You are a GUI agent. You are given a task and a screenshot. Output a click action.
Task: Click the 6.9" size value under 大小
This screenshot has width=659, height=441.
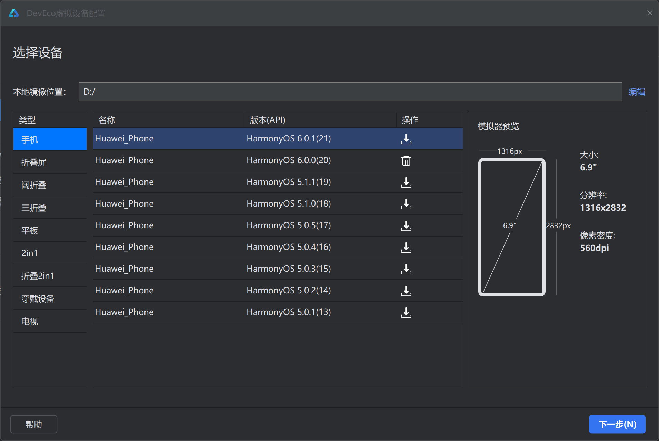588,167
